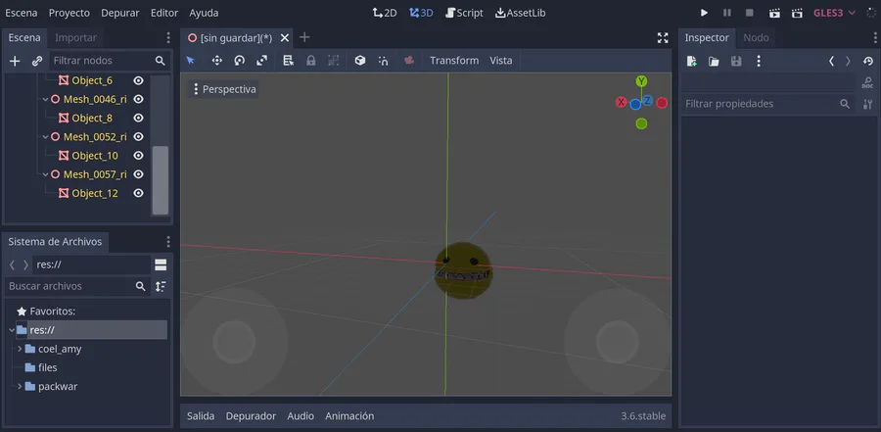
Task: Load a resource file in Inspector
Action: 714,61
